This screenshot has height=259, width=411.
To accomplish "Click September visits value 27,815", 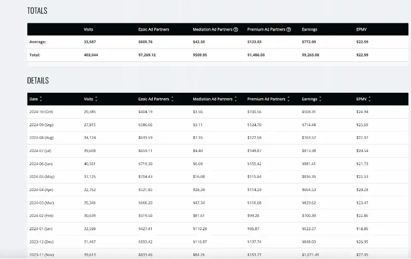I will (x=90, y=125).
